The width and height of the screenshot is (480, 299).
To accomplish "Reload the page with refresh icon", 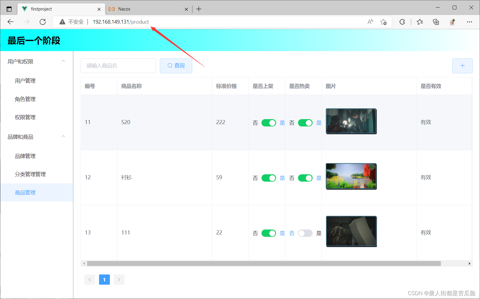I will [43, 22].
